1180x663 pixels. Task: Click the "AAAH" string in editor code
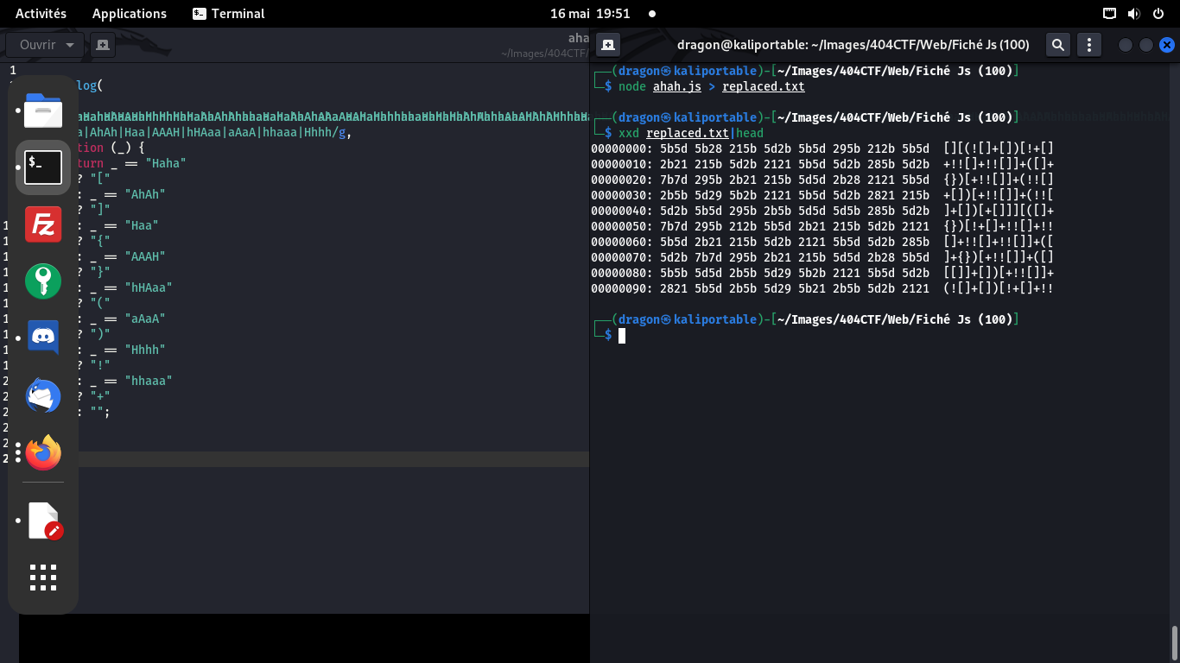click(x=145, y=256)
